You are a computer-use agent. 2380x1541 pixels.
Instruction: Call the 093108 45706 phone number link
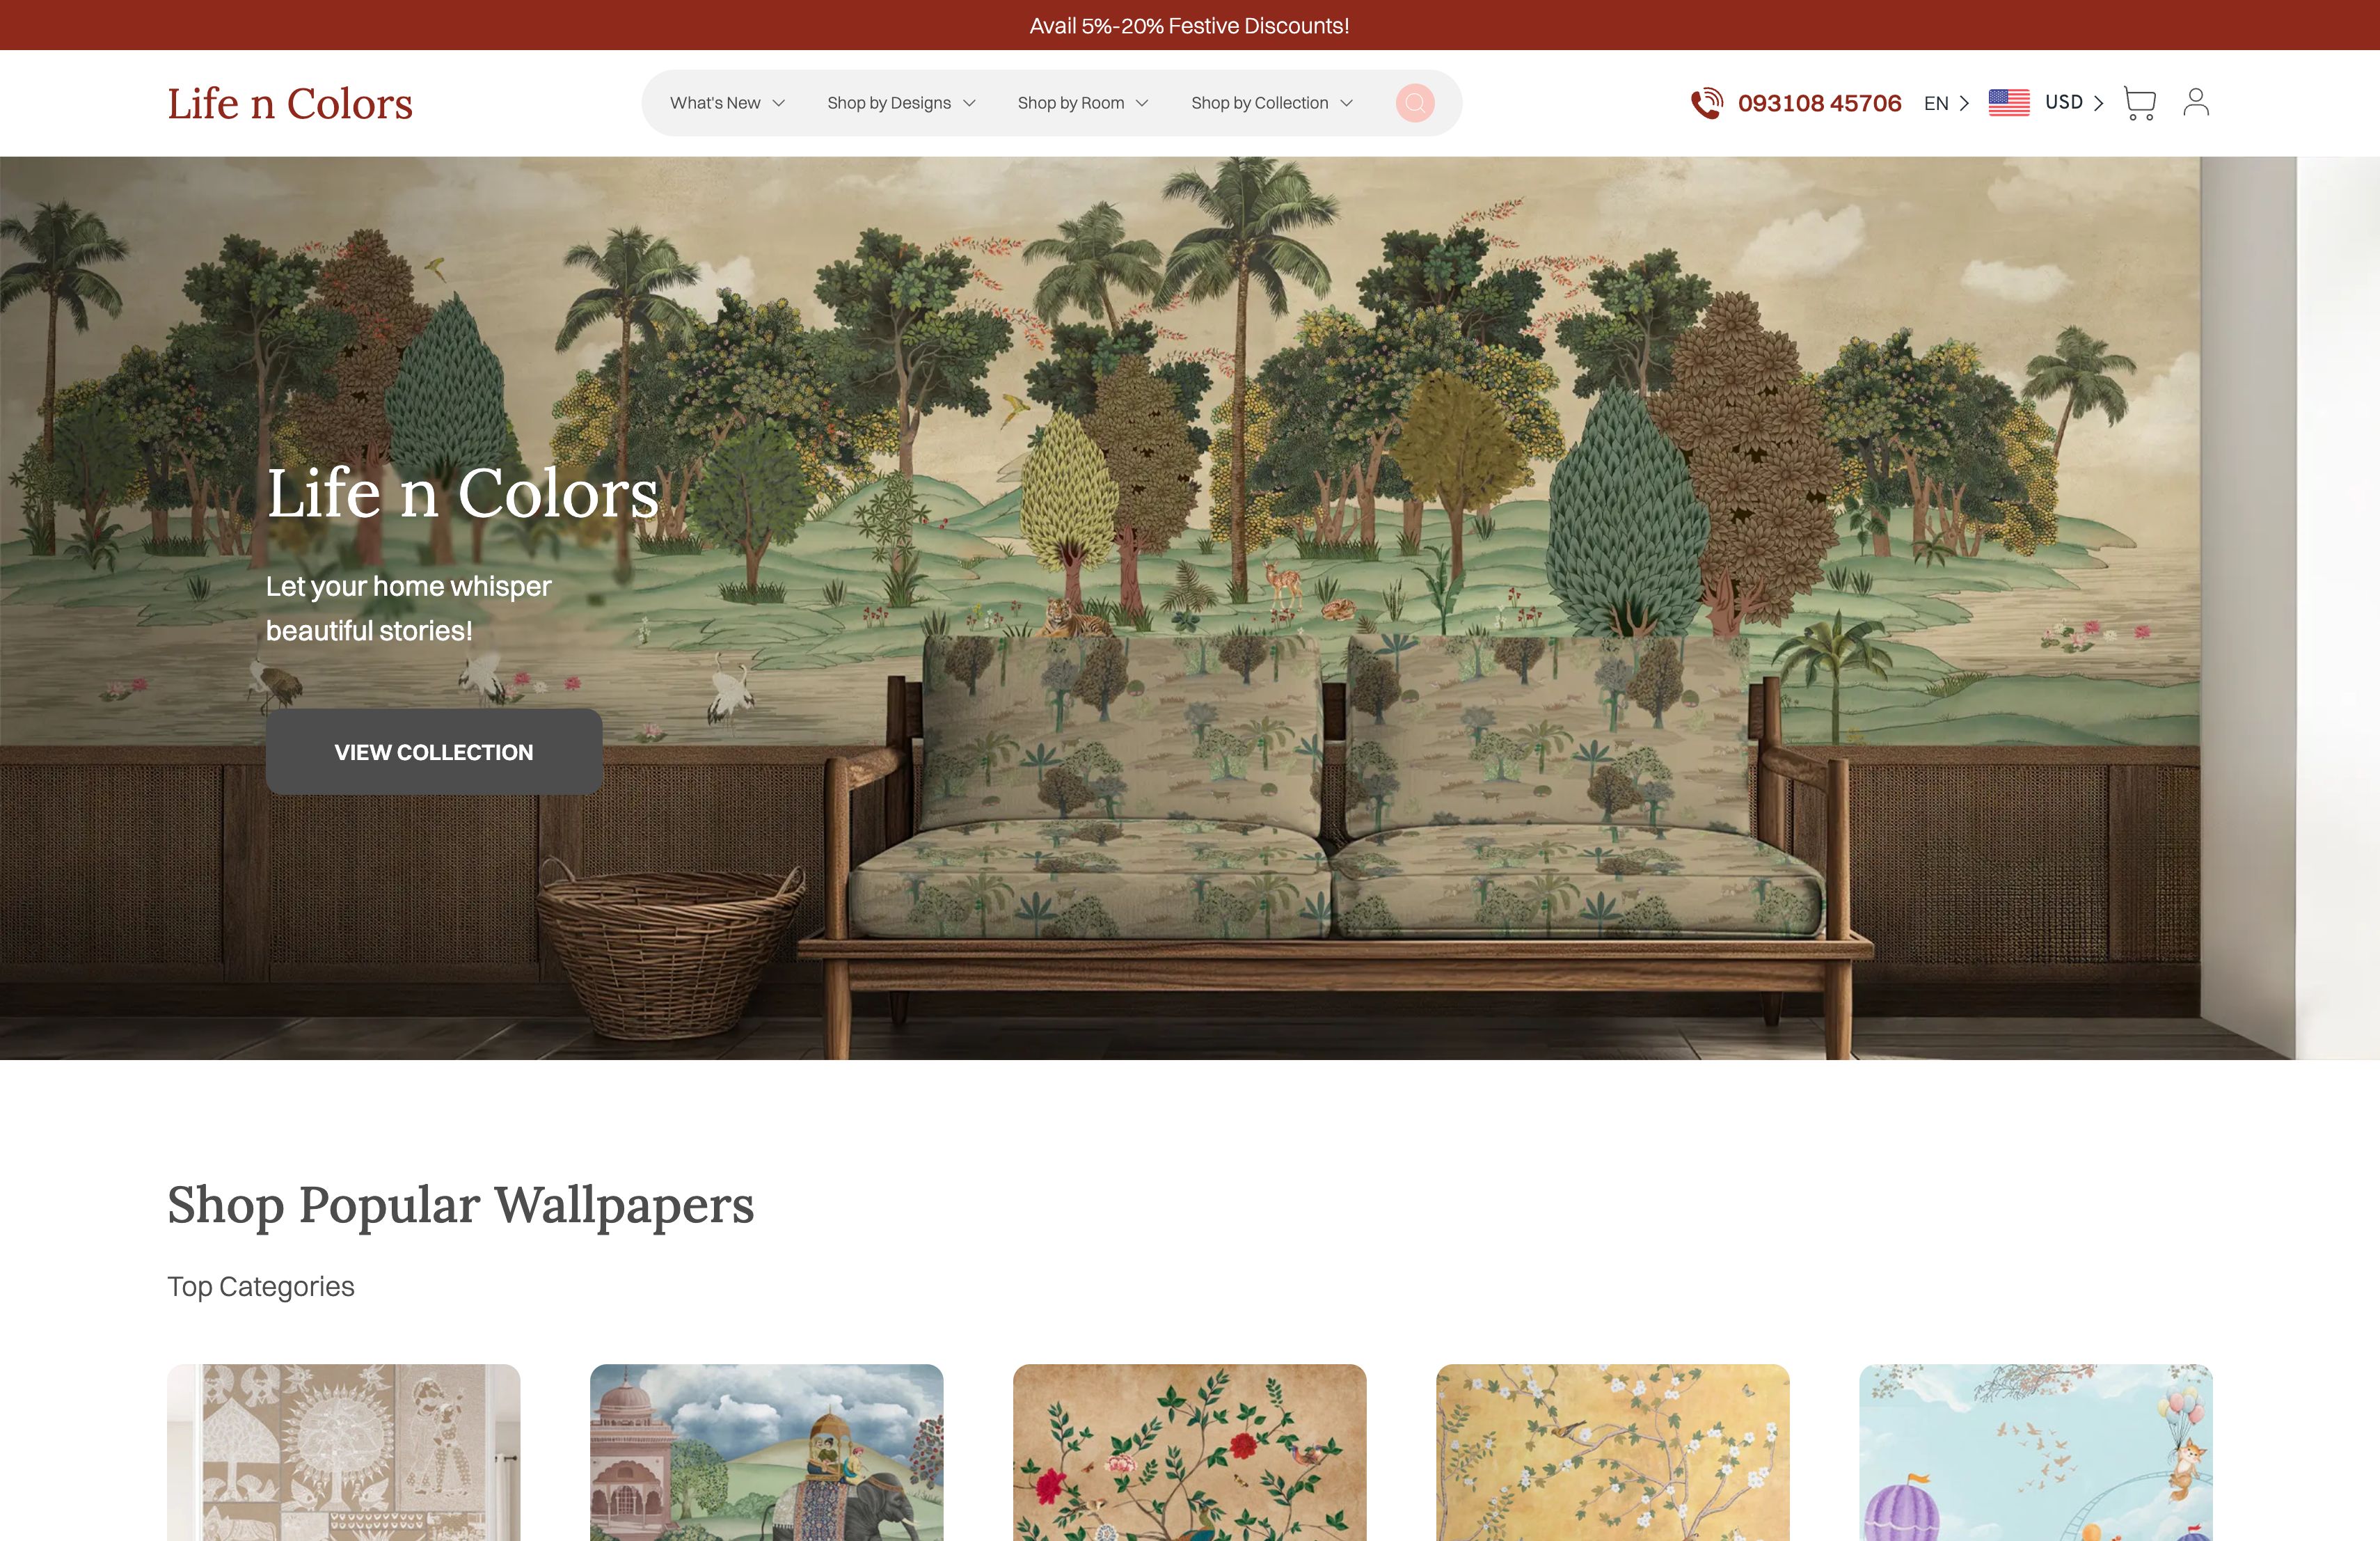click(x=1819, y=103)
